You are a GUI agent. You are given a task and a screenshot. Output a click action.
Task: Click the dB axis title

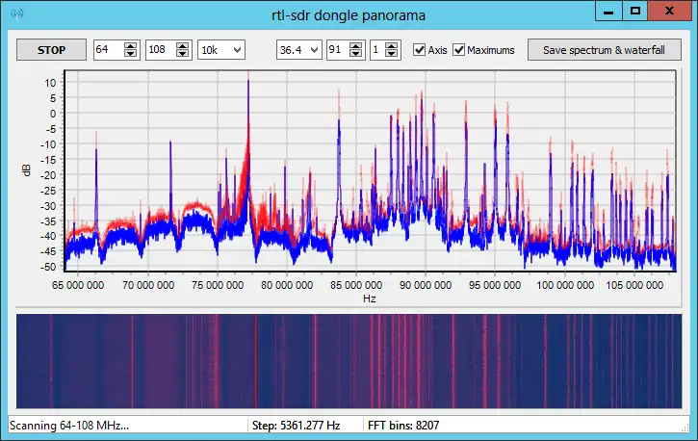point(26,170)
